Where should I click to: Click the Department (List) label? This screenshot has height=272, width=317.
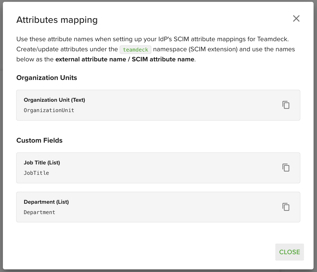(x=46, y=202)
